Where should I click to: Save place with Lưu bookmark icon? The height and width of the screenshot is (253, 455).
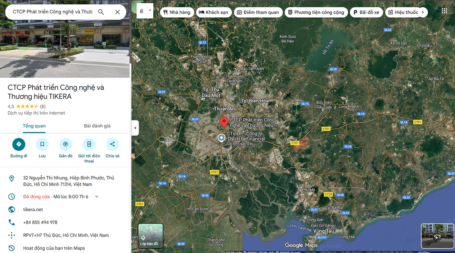(x=42, y=144)
